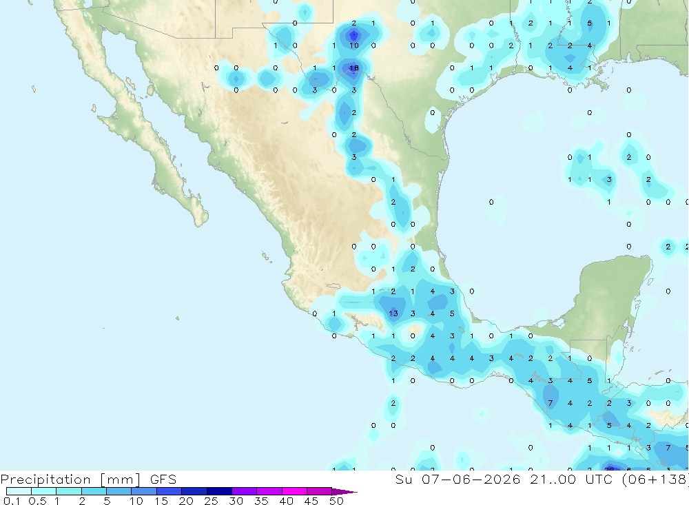
Task: Select the 2–5 mm legend color swatch
Action: [x=94, y=491]
